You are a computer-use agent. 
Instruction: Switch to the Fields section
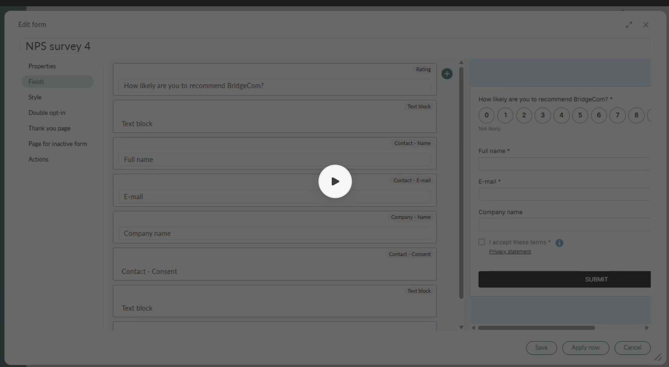point(58,82)
